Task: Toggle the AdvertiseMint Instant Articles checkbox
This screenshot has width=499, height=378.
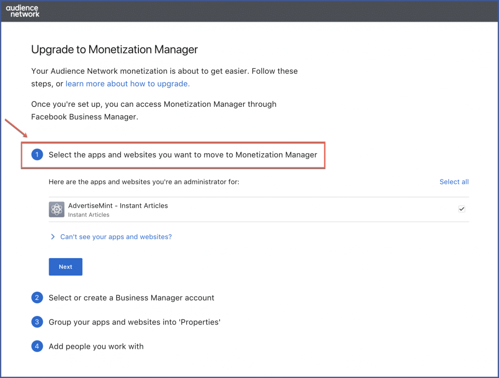Action: 461,209
